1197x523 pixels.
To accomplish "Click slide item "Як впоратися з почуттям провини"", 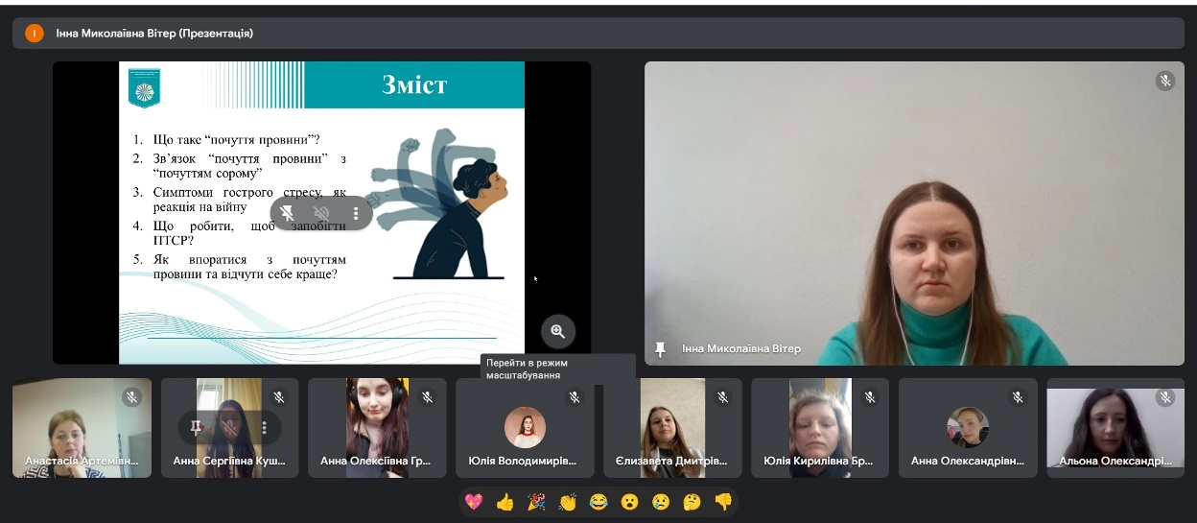I will [x=249, y=267].
